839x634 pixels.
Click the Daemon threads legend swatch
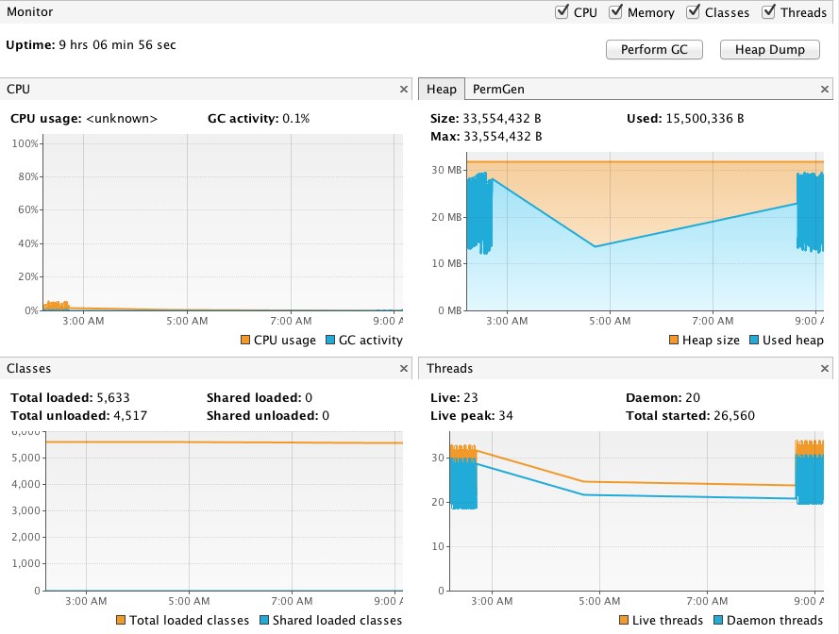click(x=719, y=621)
